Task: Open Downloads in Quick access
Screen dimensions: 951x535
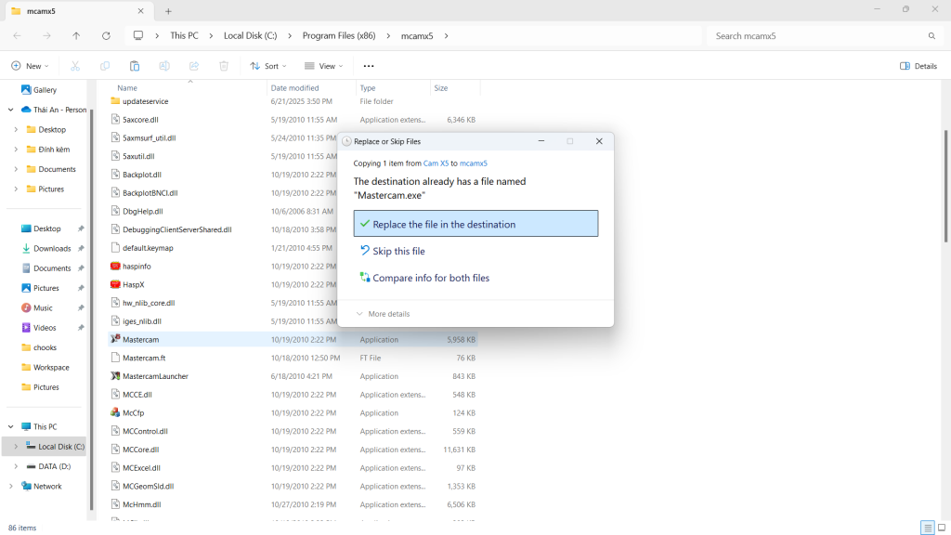Action: [52, 248]
